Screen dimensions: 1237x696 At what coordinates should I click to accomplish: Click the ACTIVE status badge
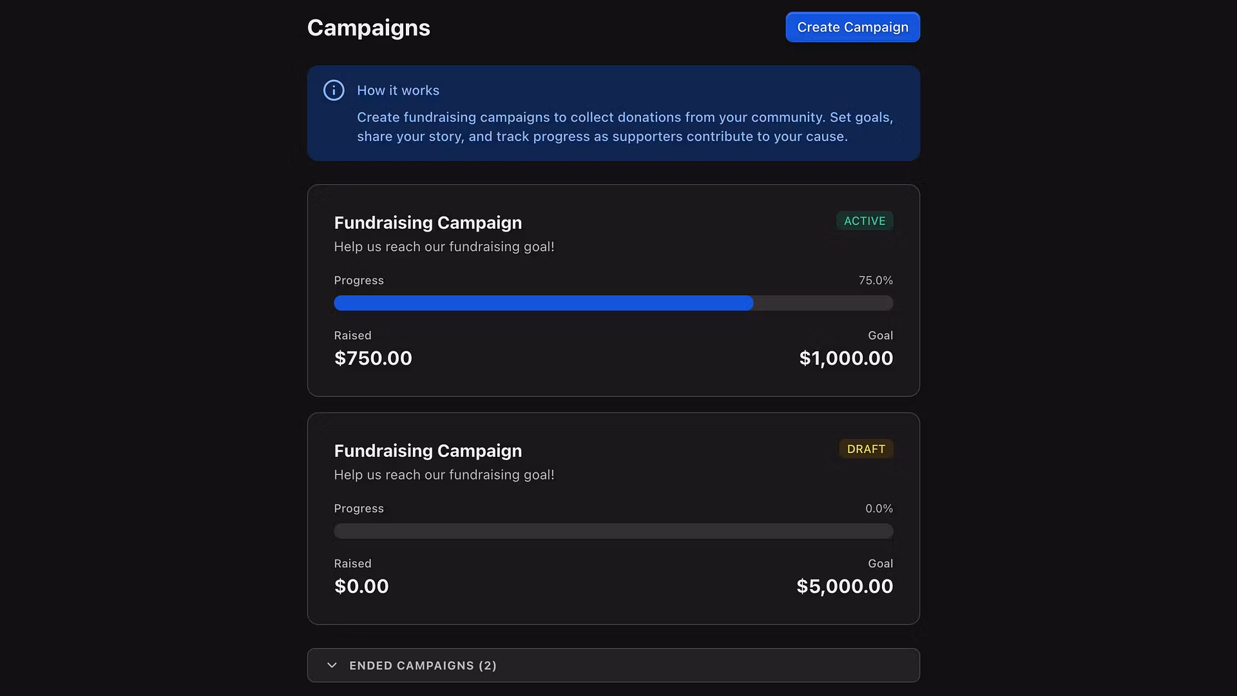[865, 221]
